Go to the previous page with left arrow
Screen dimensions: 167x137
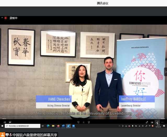click(x=1, y=72)
